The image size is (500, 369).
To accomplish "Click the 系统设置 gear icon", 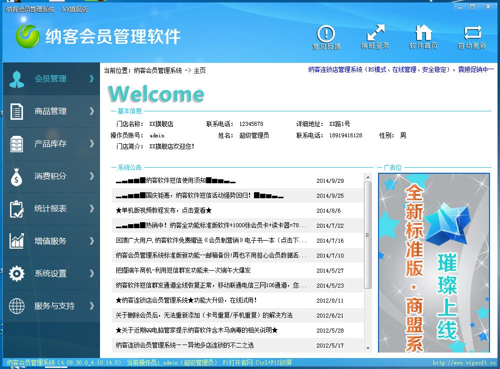I will tap(16, 274).
